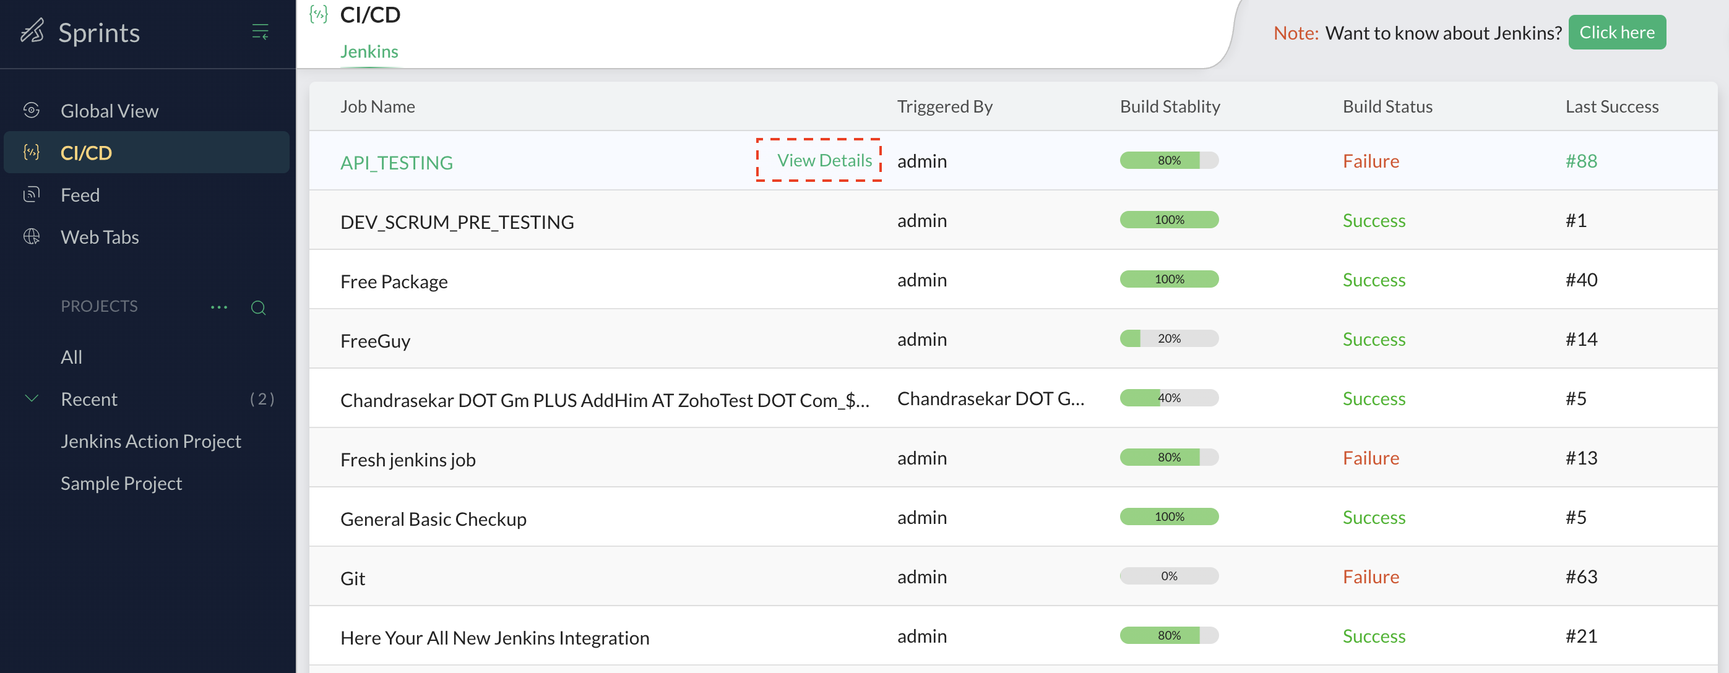The width and height of the screenshot is (1729, 673).
Task: Open the API_TESTING job link
Action: tap(396, 163)
